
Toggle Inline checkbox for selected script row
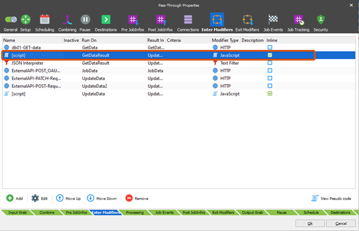270,55
